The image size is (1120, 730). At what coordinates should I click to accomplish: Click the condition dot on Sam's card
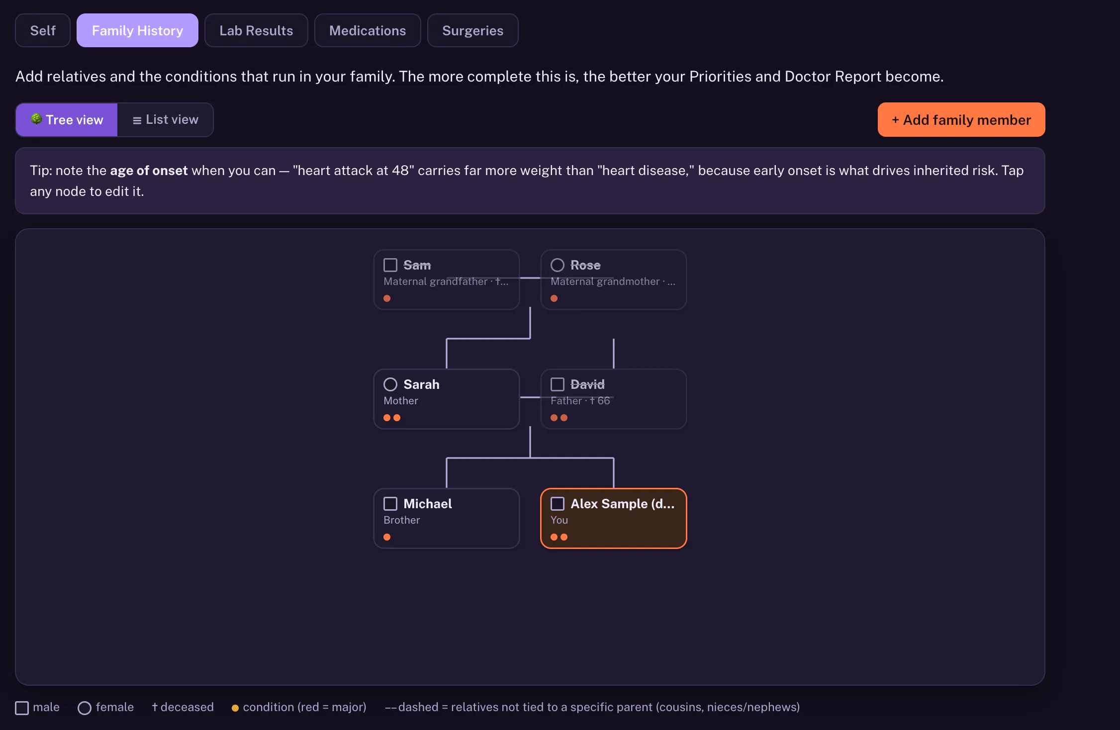tap(387, 298)
